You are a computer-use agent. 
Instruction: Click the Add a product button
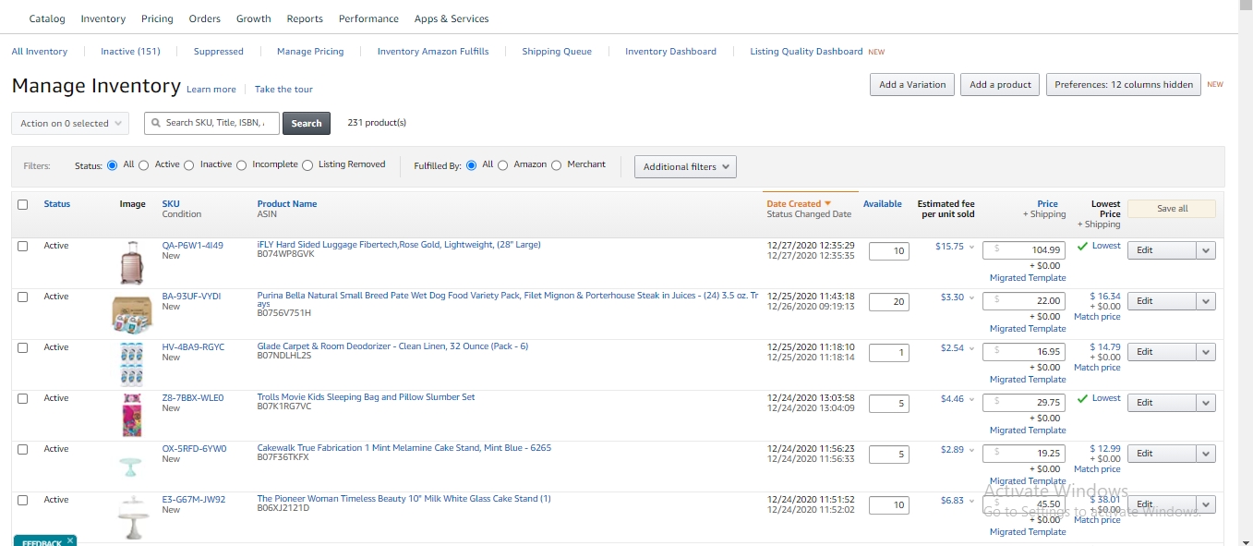click(1000, 85)
